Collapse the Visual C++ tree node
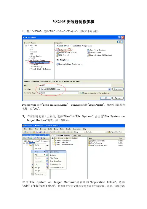 click(26, 46)
